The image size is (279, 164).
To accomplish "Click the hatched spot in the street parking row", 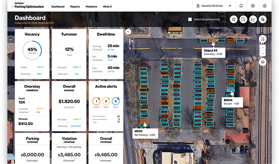I will coord(231,41).
